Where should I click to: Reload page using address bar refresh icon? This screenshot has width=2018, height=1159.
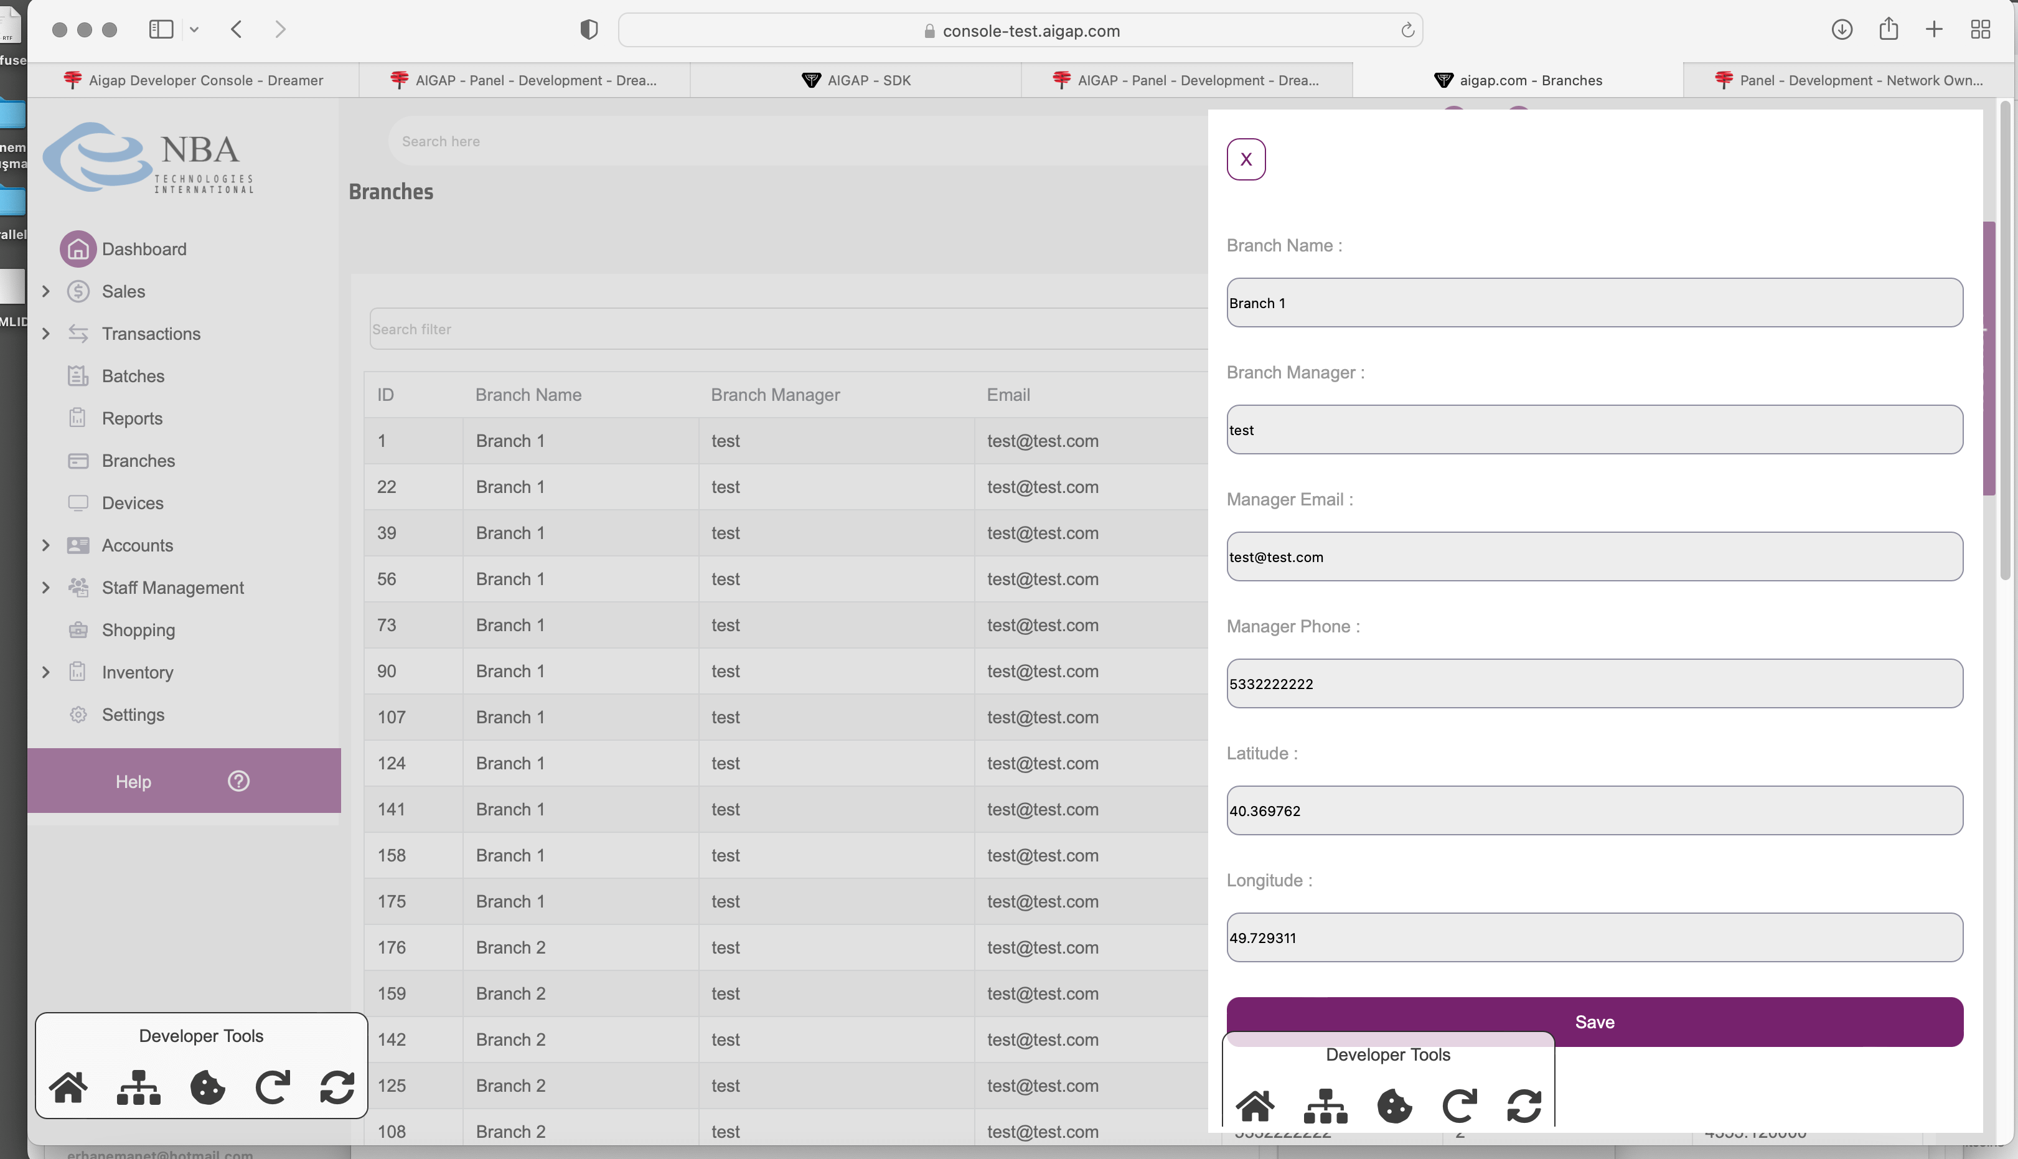1407,30
